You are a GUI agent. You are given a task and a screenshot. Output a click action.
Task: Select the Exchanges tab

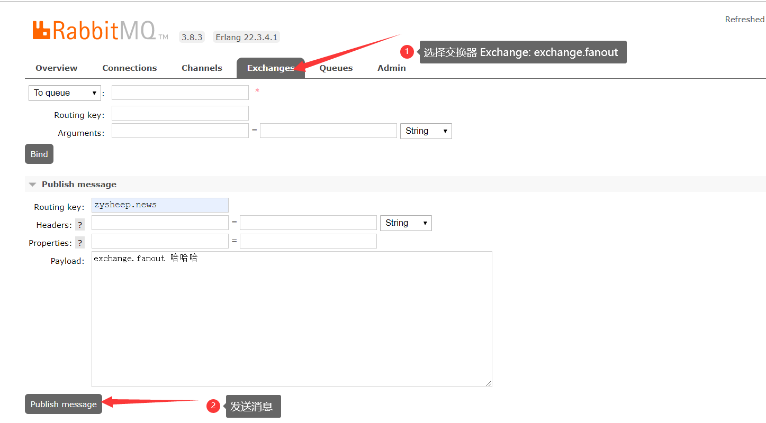tap(271, 68)
